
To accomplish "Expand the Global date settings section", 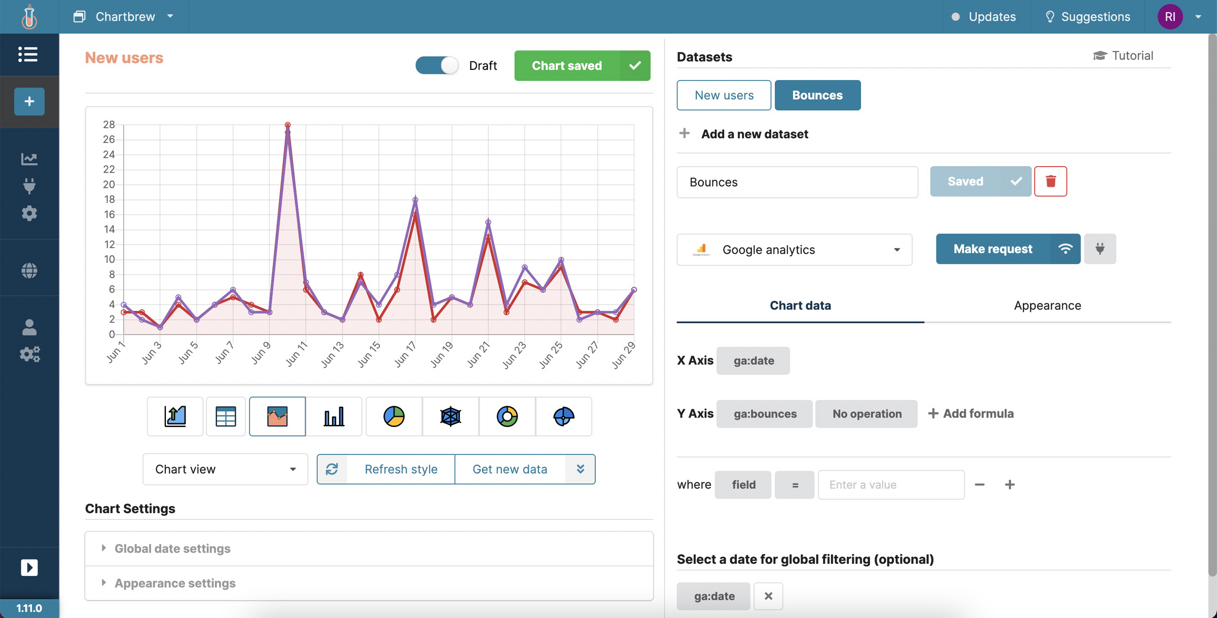I will click(172, 549).
